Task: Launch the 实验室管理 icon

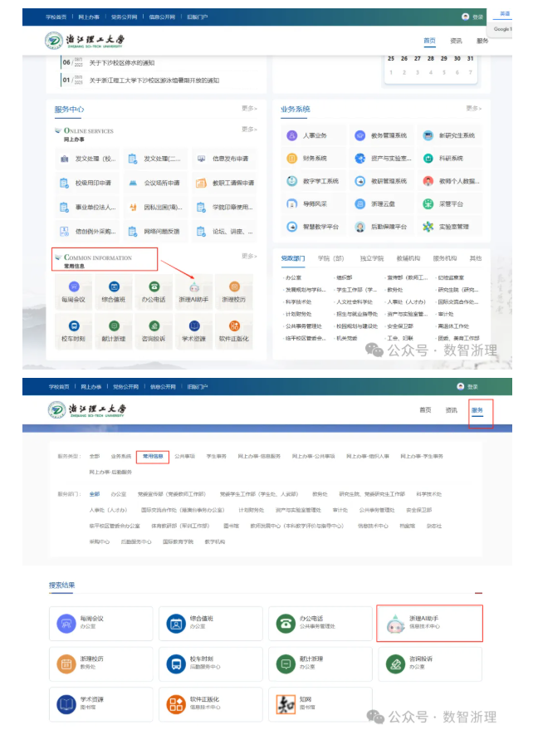Action: pyautogui.click(x=428, y=226)
